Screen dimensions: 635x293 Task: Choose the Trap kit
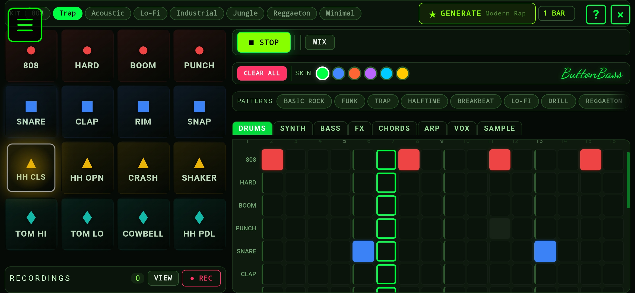[68, 13]
